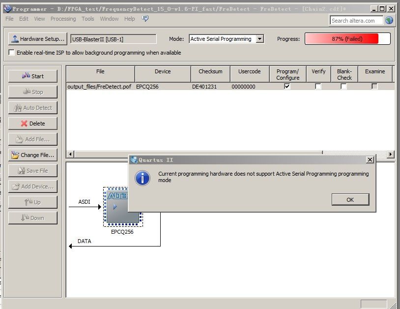Close the Programmer window
The width and height of the screenshot is (400, 309).
click(391, 9)
